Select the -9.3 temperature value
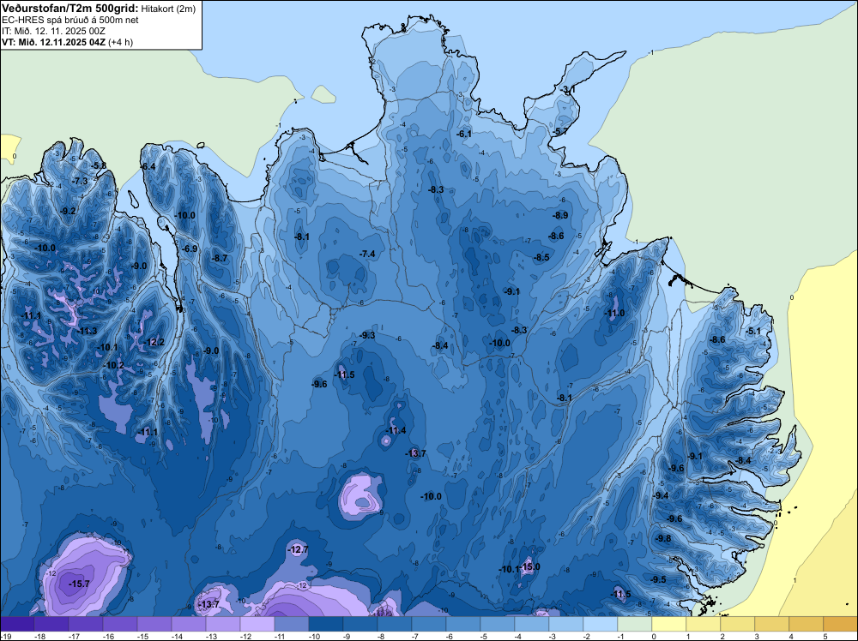The width and height of the screenshot is (858, 641). point(367,336)
